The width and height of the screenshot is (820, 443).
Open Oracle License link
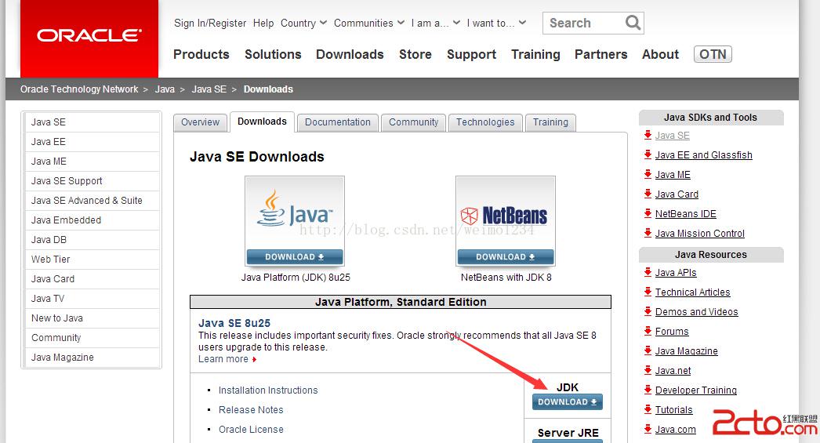click(x=251, y=430)
